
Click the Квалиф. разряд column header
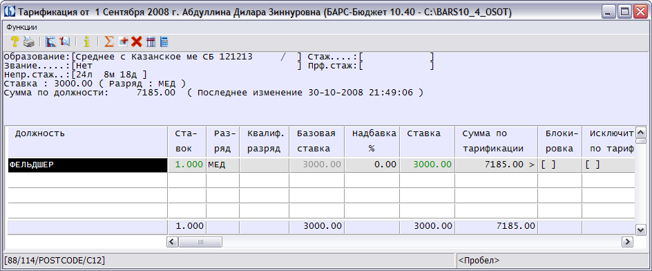pos(265,142)
